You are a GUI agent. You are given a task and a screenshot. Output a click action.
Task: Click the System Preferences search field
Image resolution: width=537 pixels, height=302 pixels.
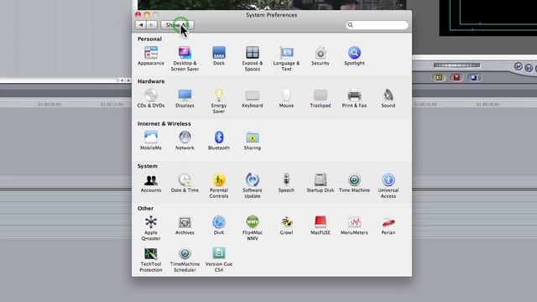(x=377, y=25)
